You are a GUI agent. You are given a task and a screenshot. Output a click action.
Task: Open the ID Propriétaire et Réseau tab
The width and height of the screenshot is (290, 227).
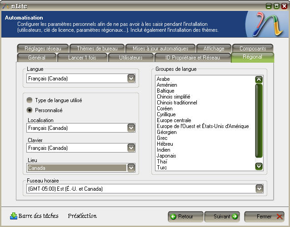point(193,58)
